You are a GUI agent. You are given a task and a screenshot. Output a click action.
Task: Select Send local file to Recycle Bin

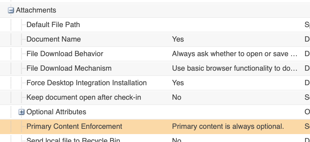[73, 140]
